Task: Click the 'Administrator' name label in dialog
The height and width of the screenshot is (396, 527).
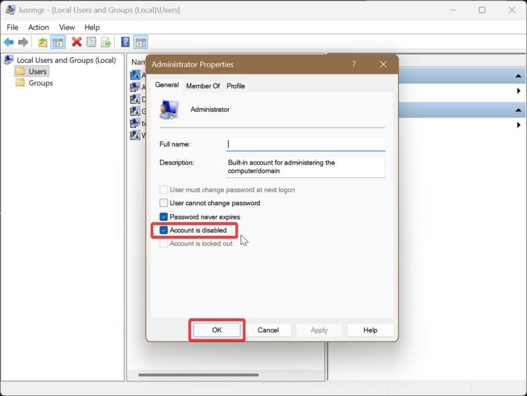Action: point(209,109)
